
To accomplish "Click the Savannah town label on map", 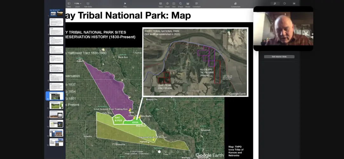I will tap(206, 130).
